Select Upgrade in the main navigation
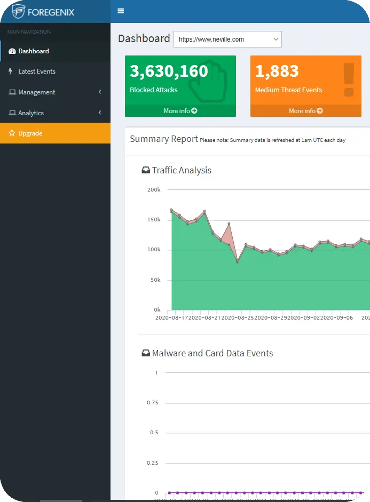 pyautogui.click(x=30, y=133)
